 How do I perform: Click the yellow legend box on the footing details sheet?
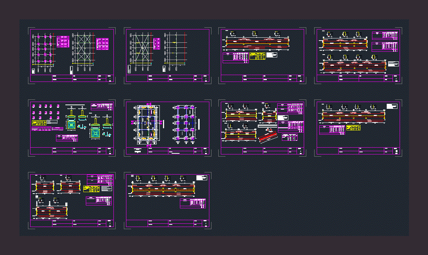[x=39, y=123]
